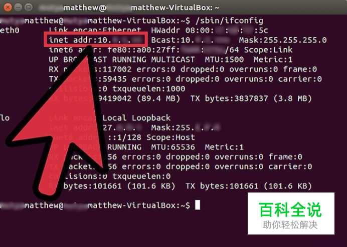Click the txqueuelen:1000 text
This screenshot has height=247, width=347.
click(149, 88)
